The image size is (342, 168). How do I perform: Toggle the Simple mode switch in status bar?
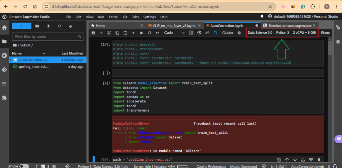24,166
